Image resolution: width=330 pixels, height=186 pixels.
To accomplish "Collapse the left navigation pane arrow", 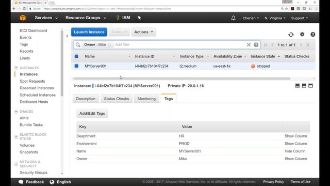I will 67,36.
